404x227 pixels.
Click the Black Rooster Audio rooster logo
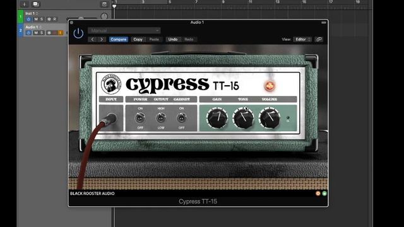(111, 84)
